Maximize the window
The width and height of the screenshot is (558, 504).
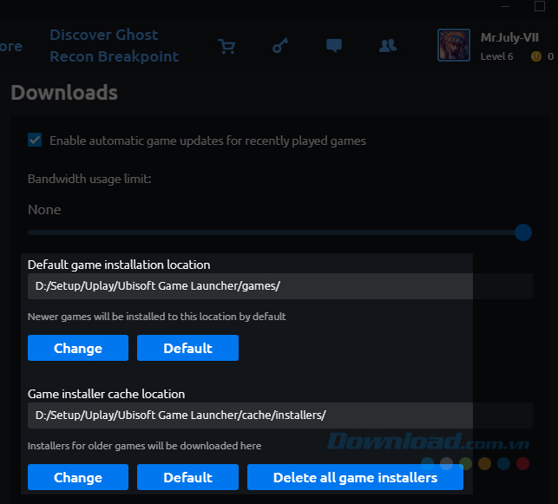pos(540,6)
